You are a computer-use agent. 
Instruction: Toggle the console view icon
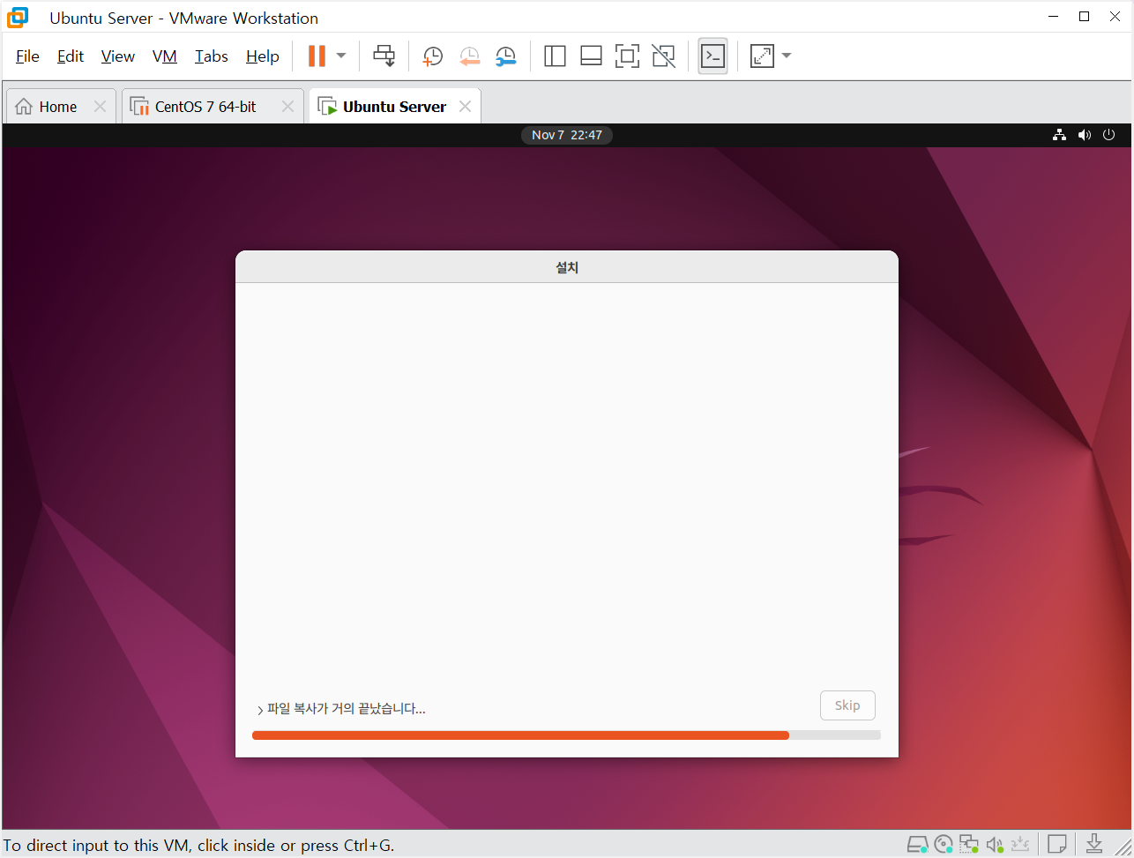(712, 56)
